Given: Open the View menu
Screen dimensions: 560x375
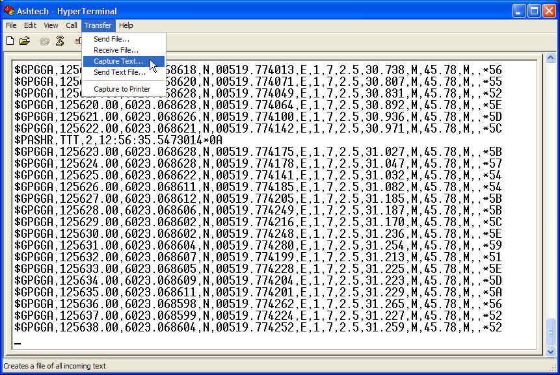Looking at the screenshot, I should 51,25.
